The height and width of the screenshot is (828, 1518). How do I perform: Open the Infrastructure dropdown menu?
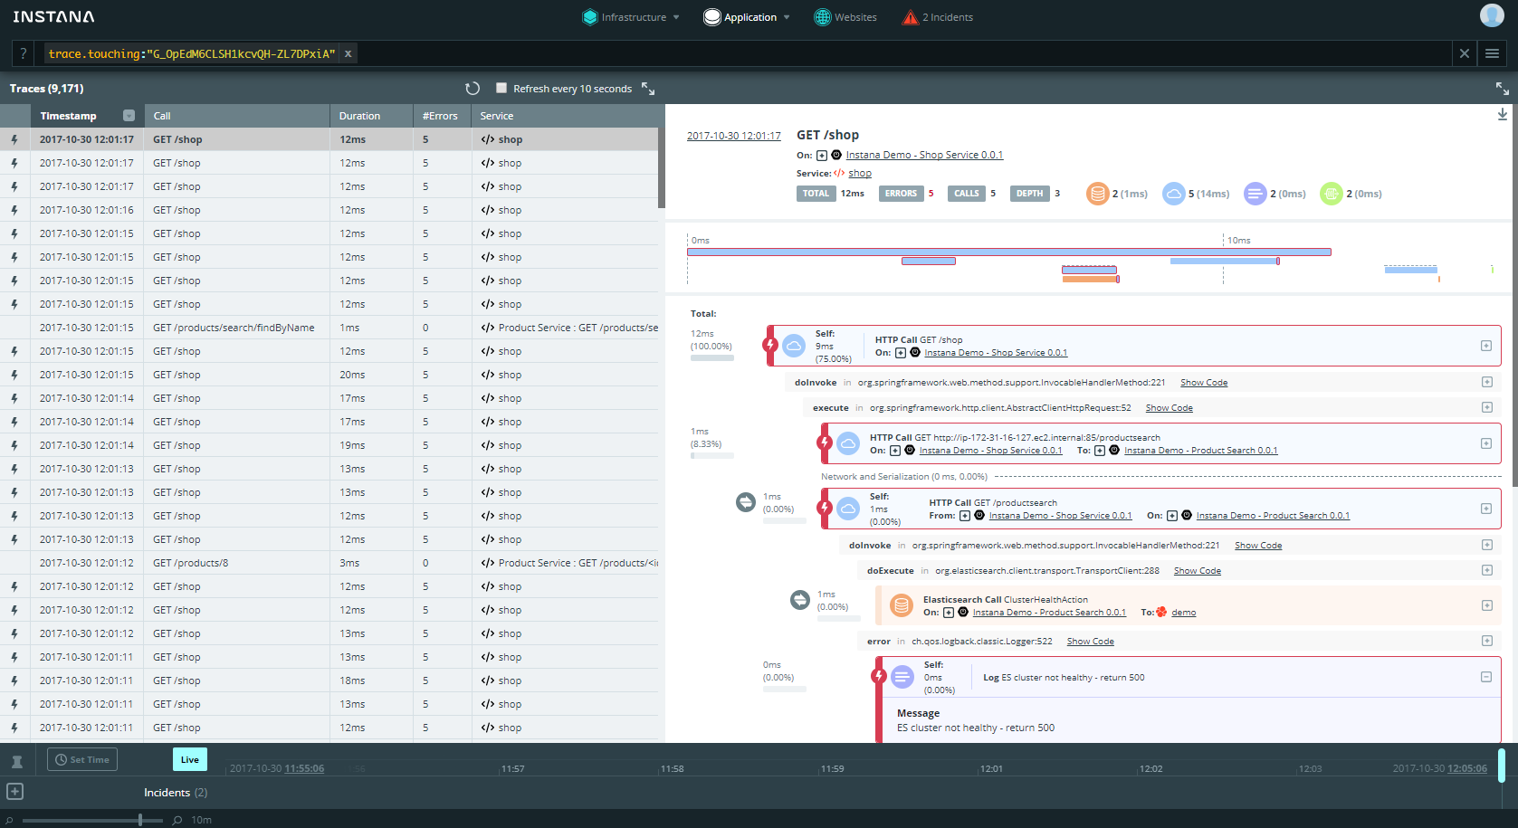click(631, 17)
